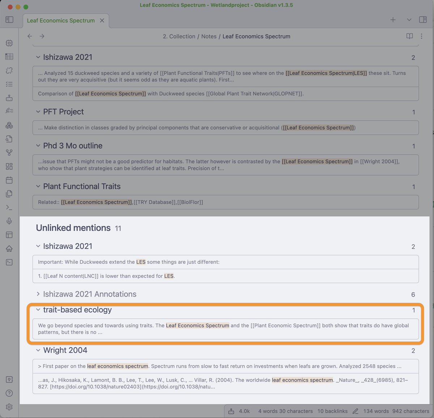Click the file search ribbon icon

[x=9, y=139]
